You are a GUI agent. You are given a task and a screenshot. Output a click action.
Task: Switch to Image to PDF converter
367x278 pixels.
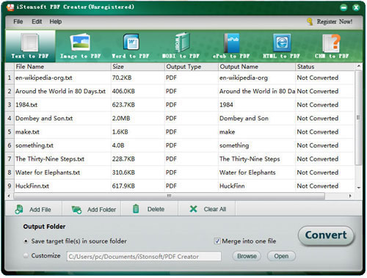[x=80, y=42]
